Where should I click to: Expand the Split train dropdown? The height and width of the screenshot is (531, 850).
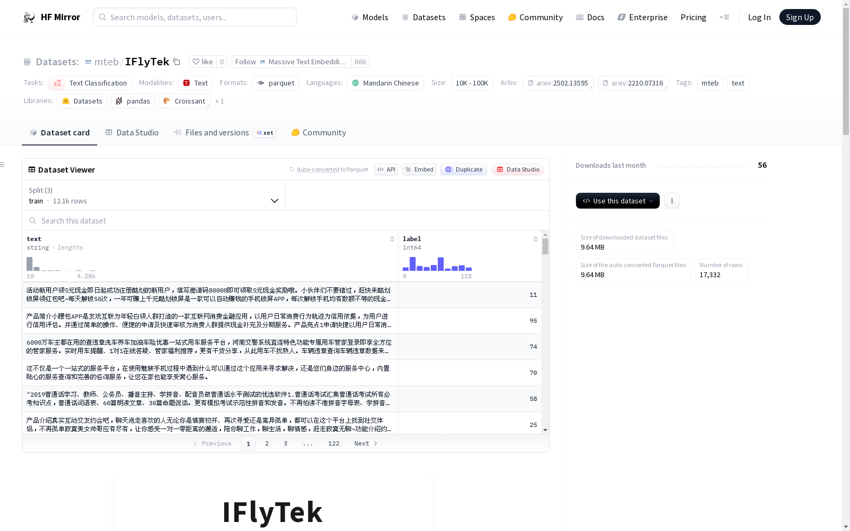coord(154,195)
